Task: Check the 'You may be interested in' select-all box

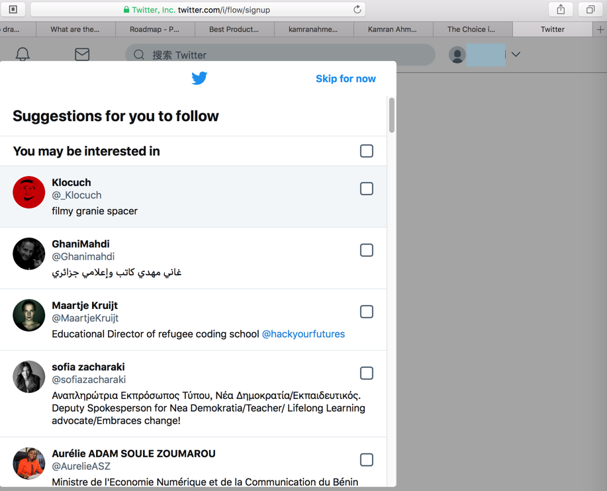Action: [367, 151]
